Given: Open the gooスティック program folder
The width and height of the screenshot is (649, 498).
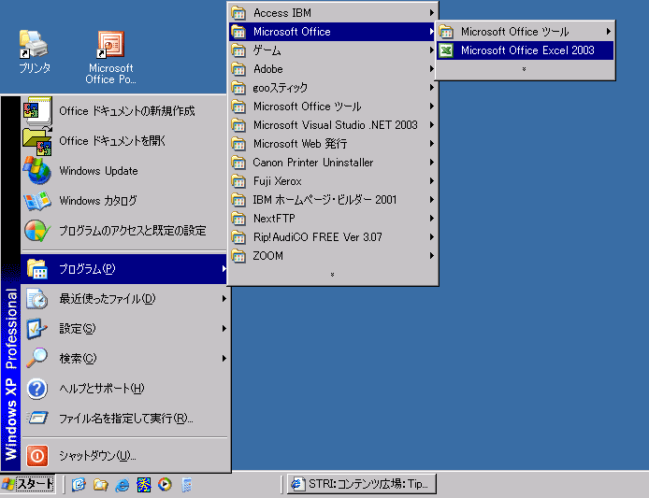Looking at the screenshot, I should click(x=333, y=88).
